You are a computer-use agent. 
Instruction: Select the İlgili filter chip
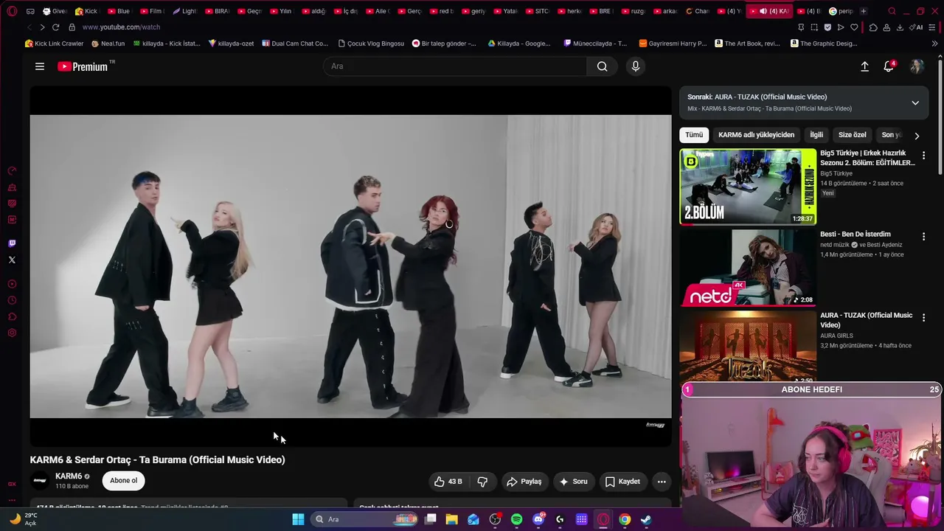pyautogui.click(x=816, y=135)
